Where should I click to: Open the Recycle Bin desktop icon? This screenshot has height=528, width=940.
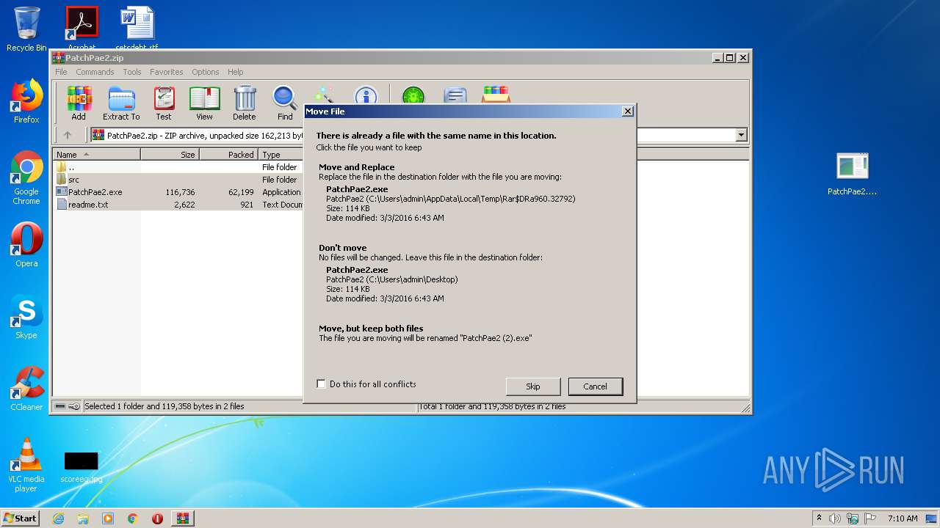[x=26, y=29]
